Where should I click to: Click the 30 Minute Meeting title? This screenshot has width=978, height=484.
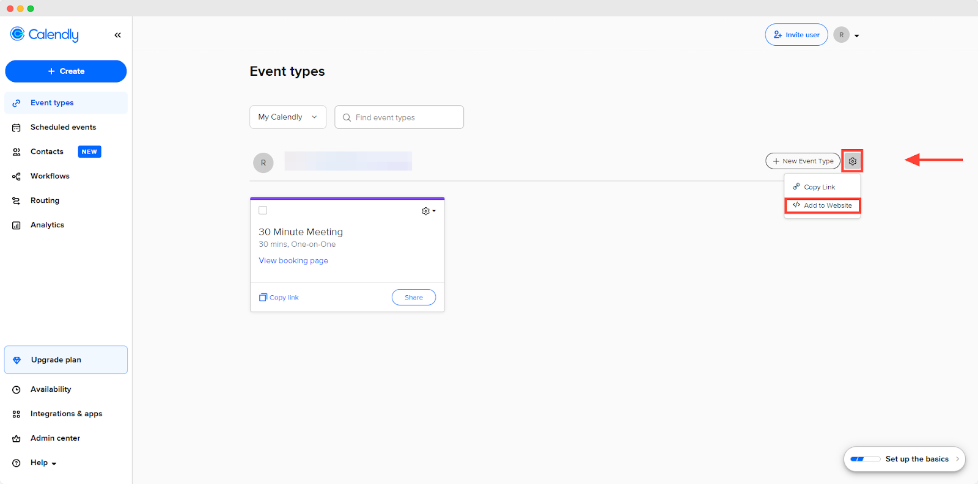tap(301, 232)
